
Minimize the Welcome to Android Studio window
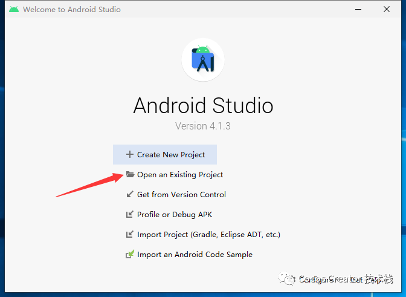[358, 9]
